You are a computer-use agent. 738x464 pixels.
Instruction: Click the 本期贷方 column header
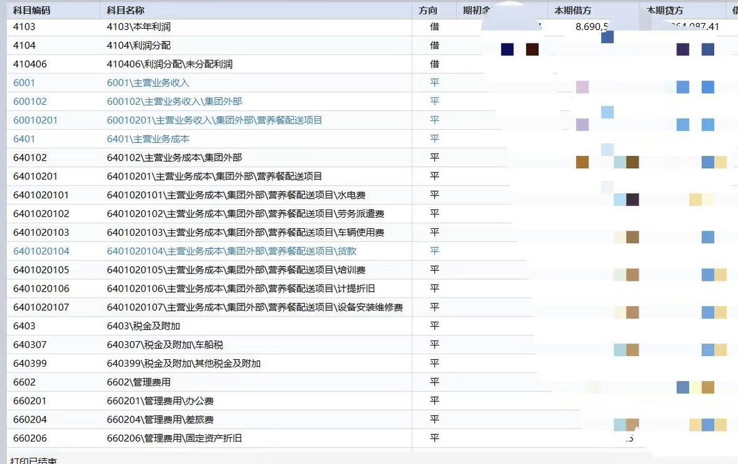click(665, 11)
